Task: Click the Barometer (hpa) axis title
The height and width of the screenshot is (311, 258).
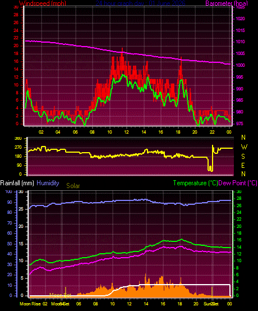Action: [227, 3]
